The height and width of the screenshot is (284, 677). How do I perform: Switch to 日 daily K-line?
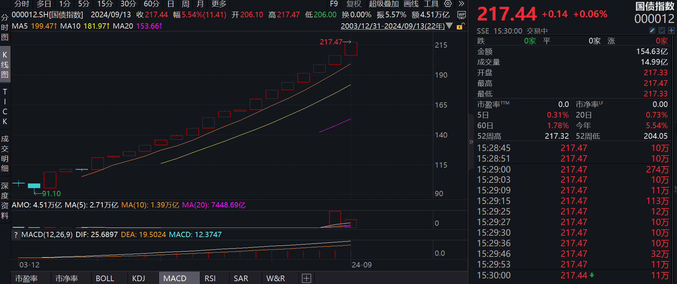click(171, 4)
